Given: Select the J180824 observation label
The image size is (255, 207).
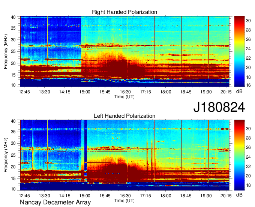Looking at the screenshot, I should point(219,107).
